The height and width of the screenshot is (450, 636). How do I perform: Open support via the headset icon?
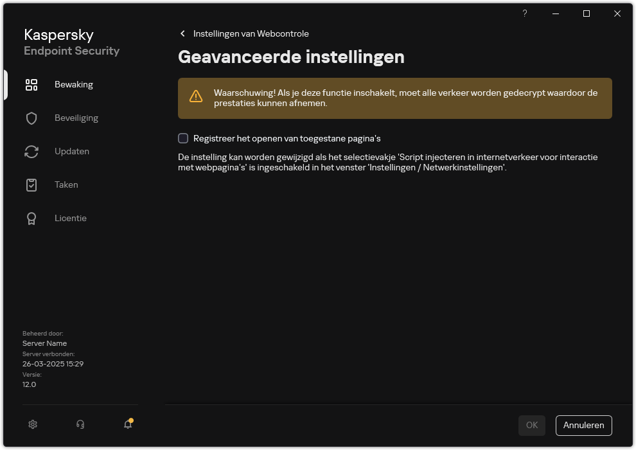click(x=80, y=424)
